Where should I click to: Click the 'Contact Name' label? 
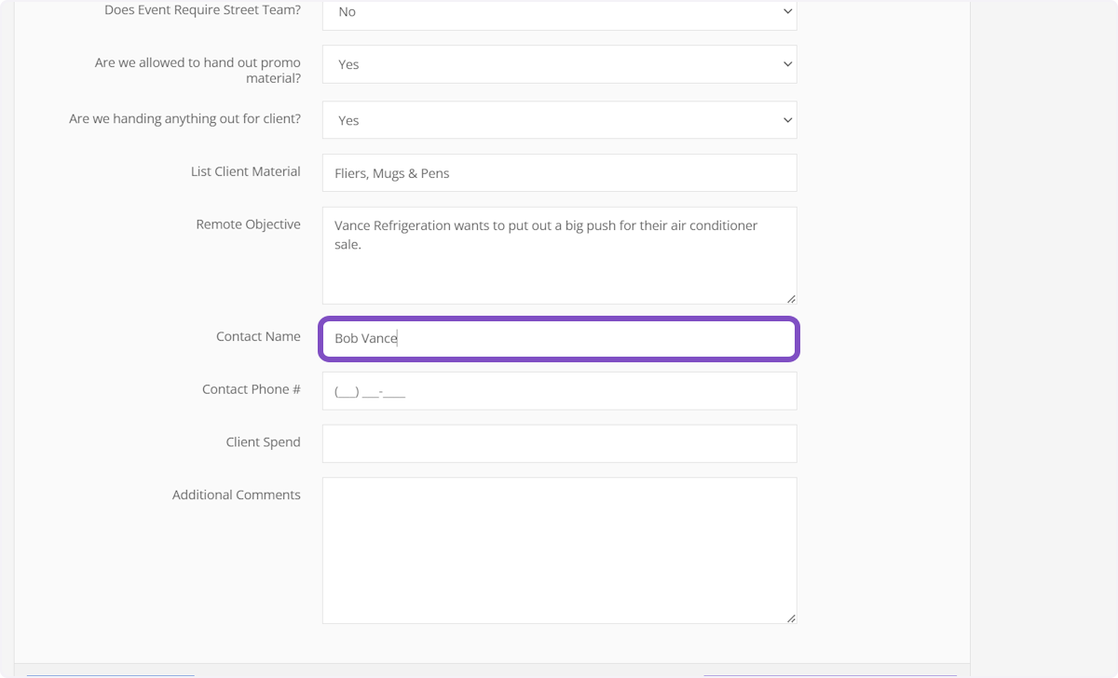tap(258, 336)
